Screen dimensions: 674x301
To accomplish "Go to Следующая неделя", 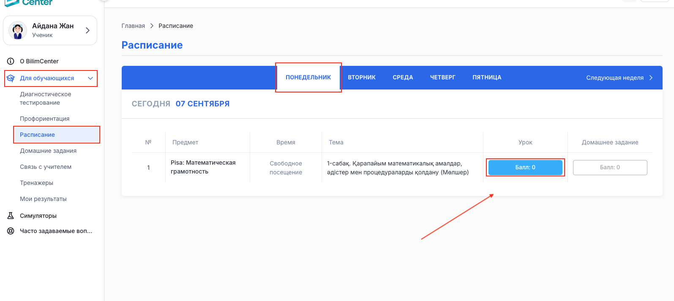I will (619, 78).
